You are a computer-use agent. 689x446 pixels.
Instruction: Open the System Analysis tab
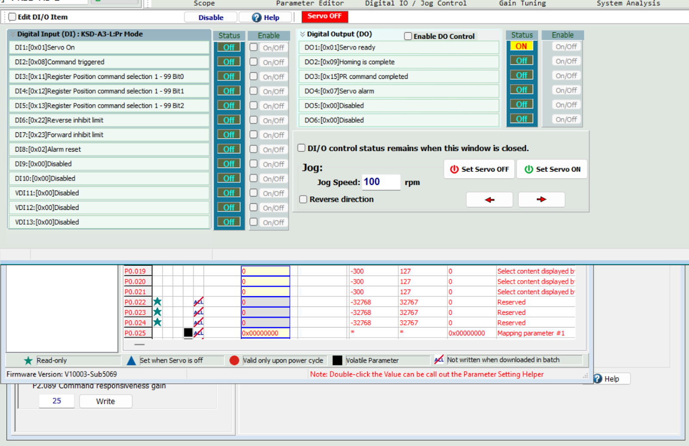(x=628, y=3)
